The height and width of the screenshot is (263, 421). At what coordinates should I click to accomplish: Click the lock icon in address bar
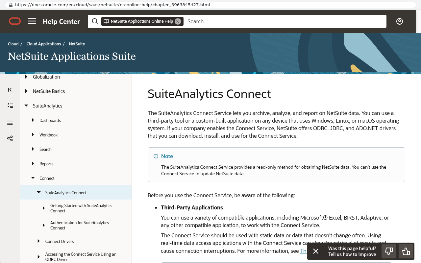(11, 5)
